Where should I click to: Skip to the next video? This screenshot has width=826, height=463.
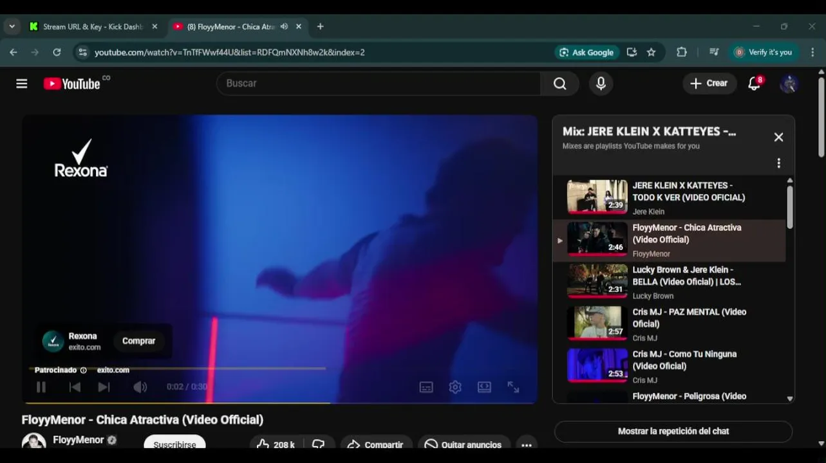pyautogui.click(x=104, y=387)
